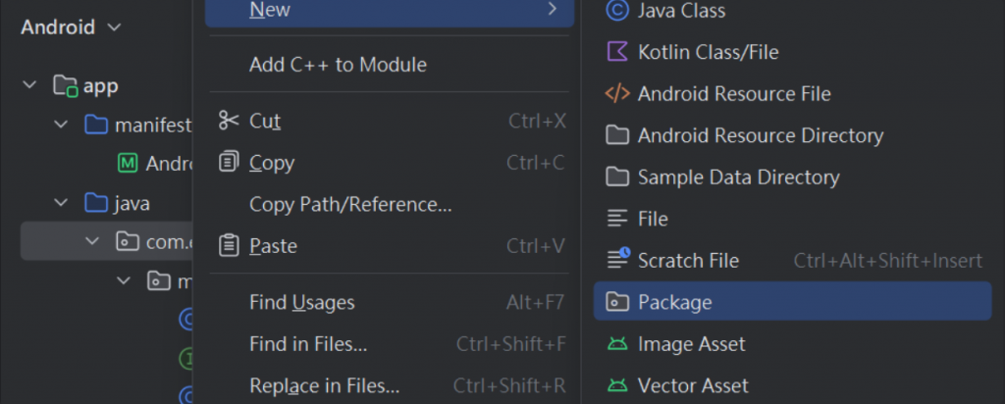
Task: Choose Replace in Files option
Action: pos(324,385)
